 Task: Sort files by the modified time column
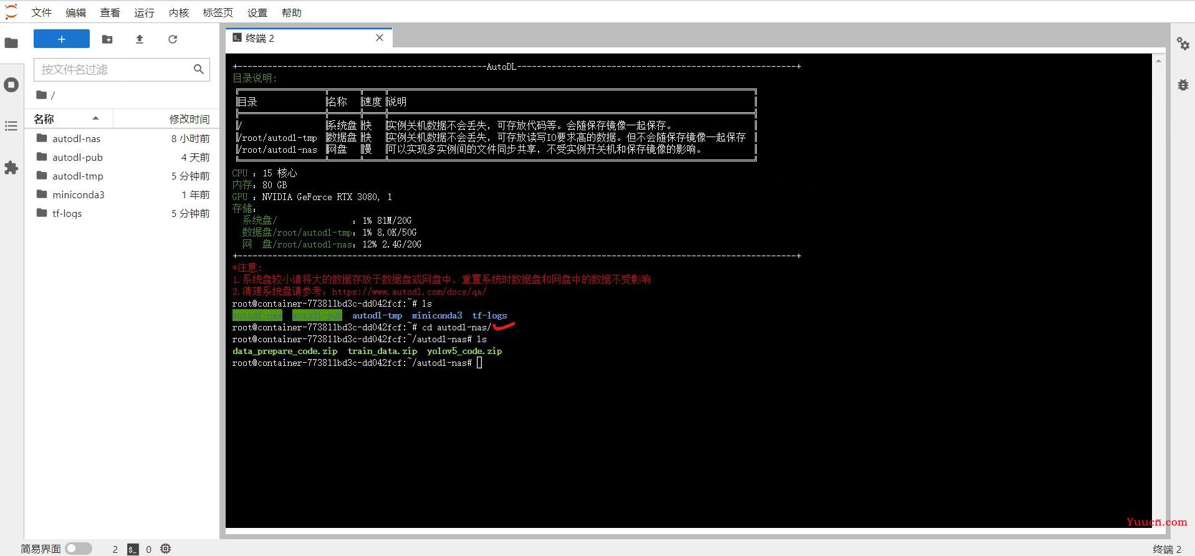pos(166,118)
